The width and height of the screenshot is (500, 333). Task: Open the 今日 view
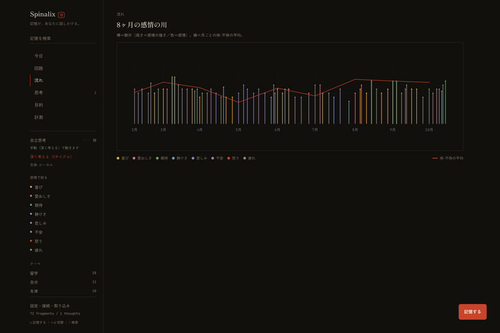pyautogui.click(x=63, y=56)
